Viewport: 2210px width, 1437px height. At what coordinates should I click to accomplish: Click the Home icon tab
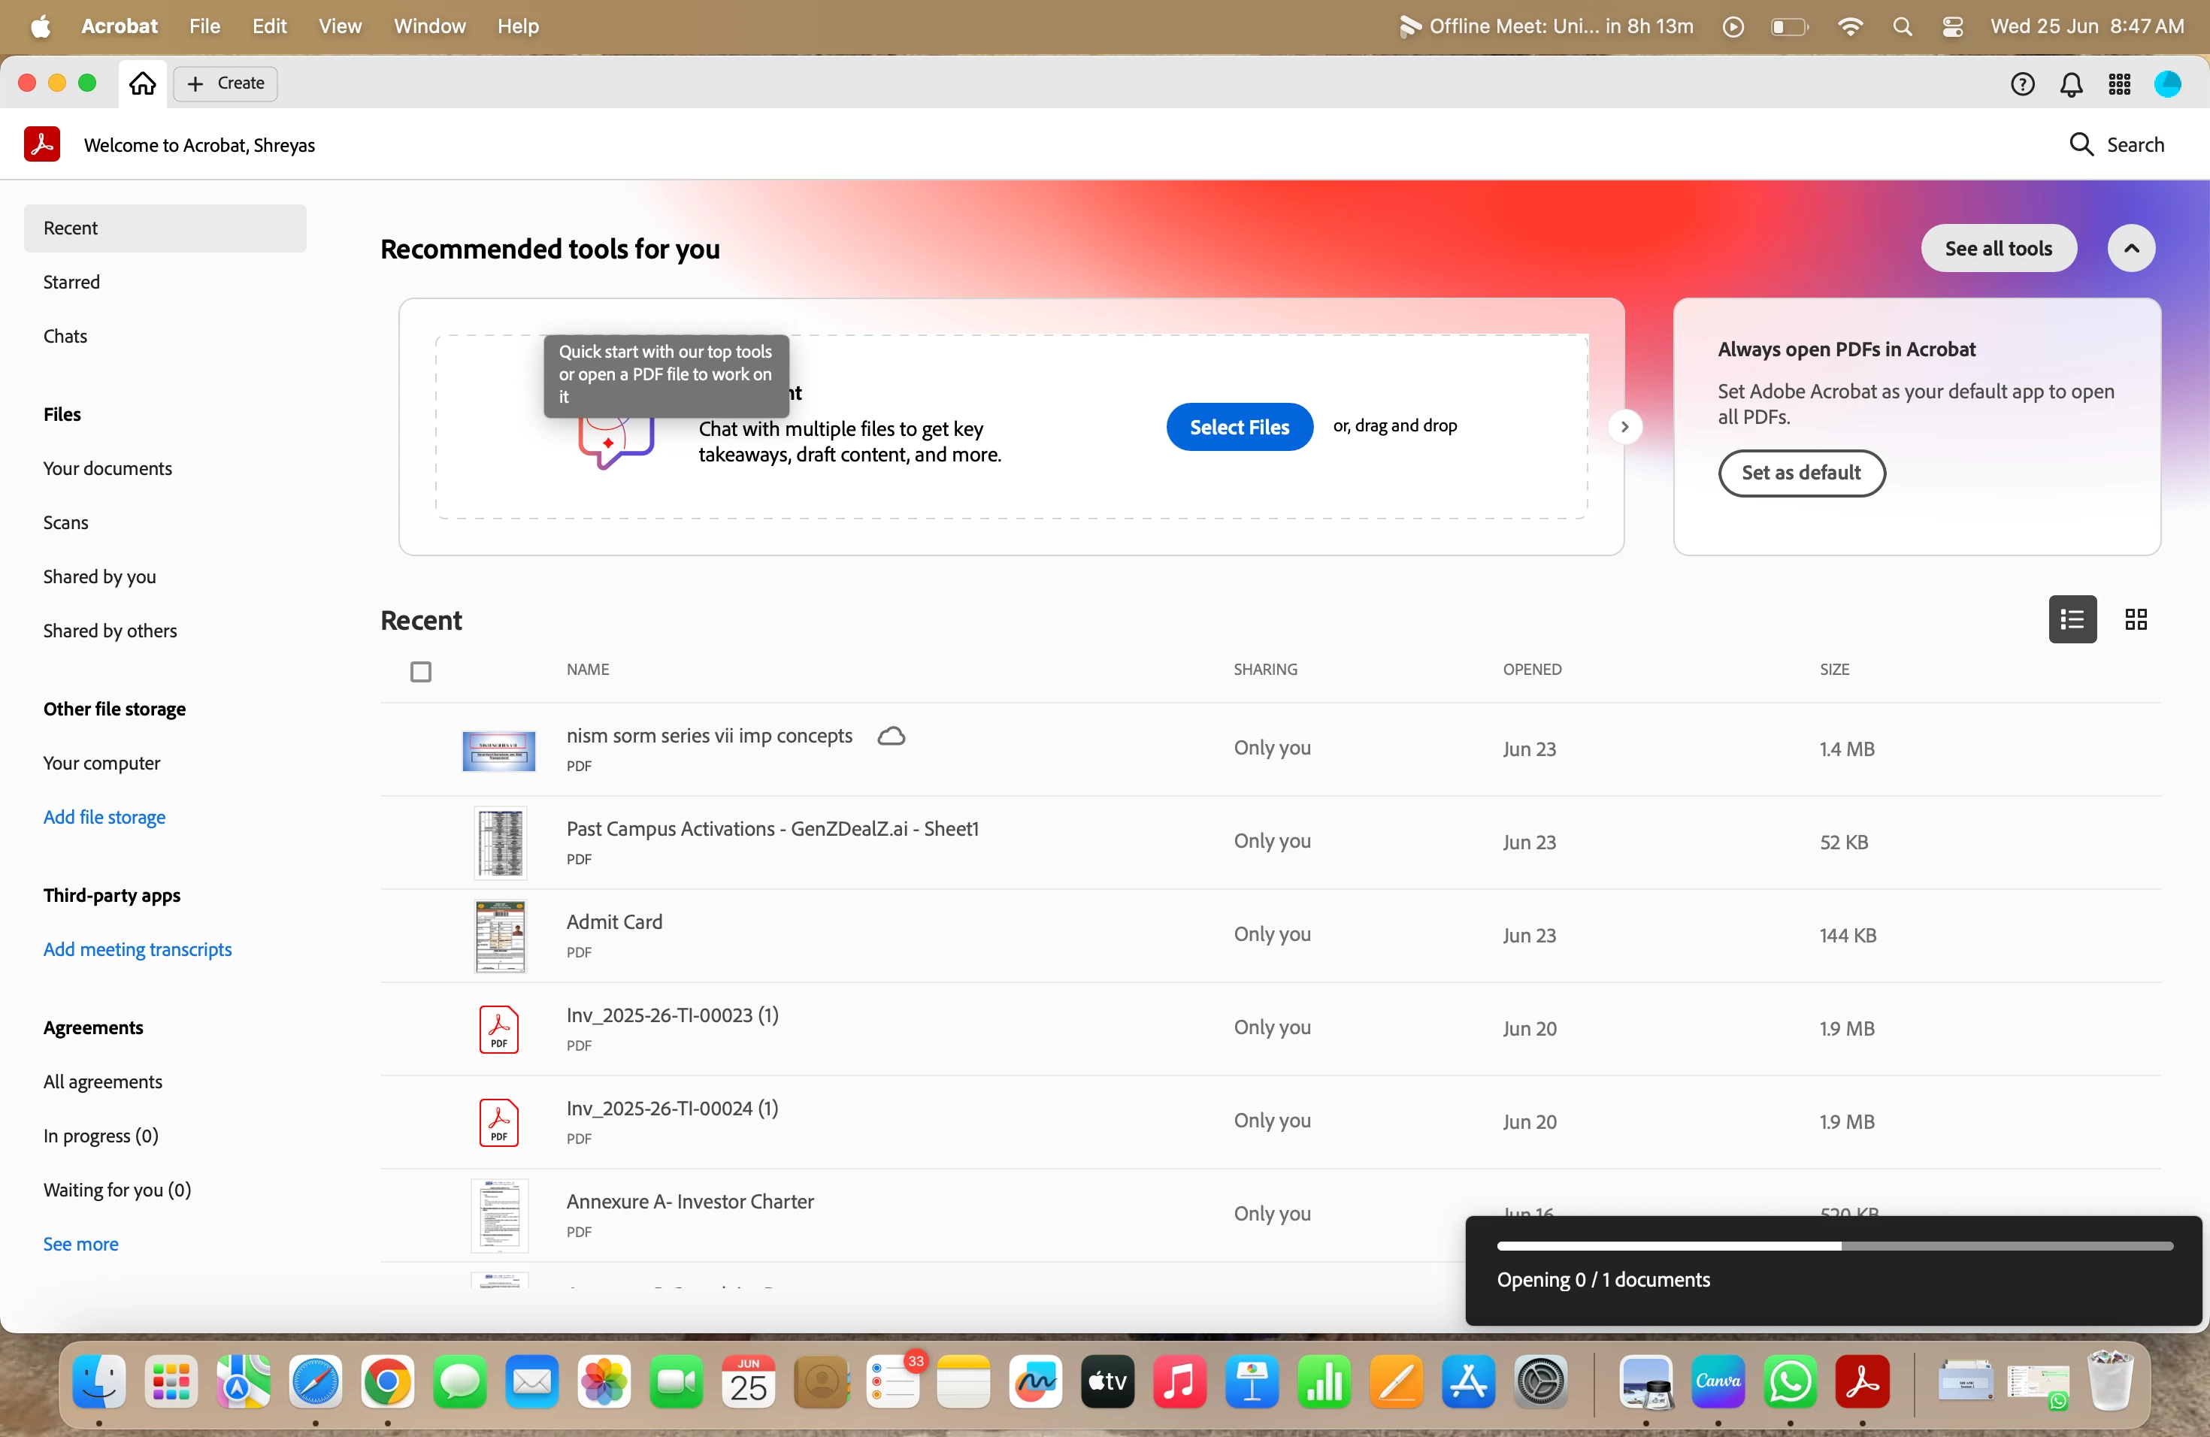pyautogui.click(x=142, y=83)
